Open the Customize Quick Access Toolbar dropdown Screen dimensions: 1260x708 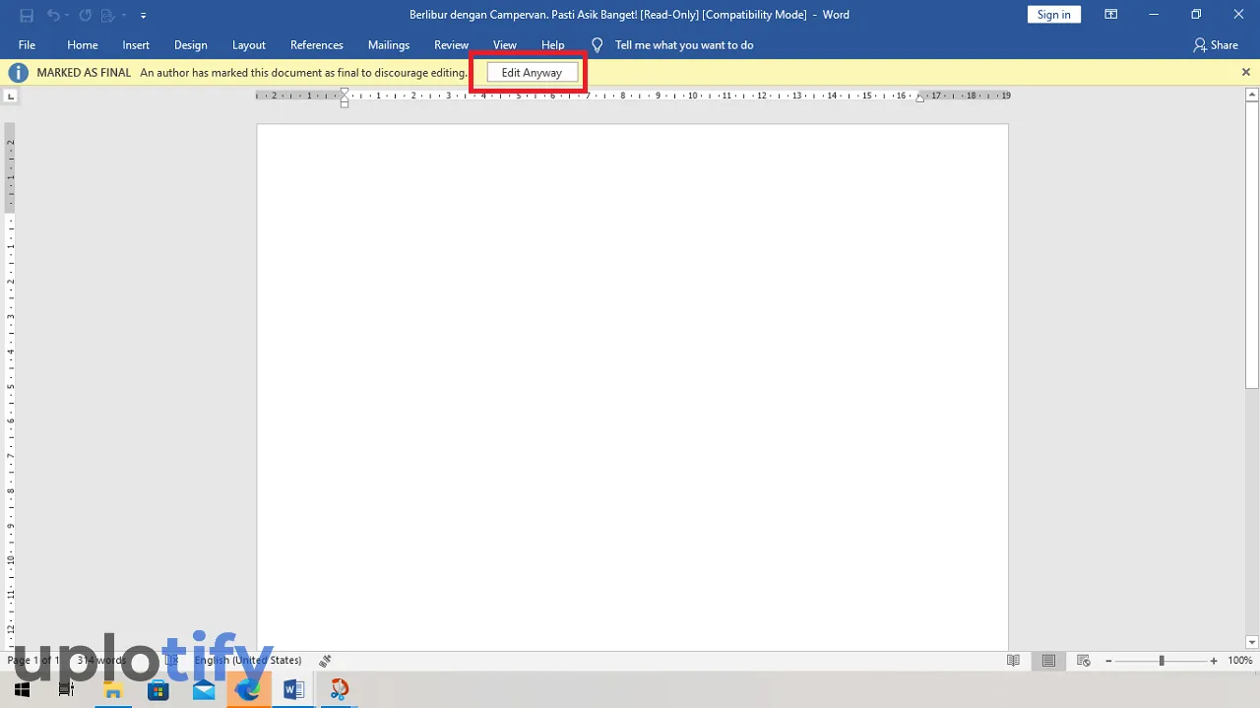(x=143, y=16)
